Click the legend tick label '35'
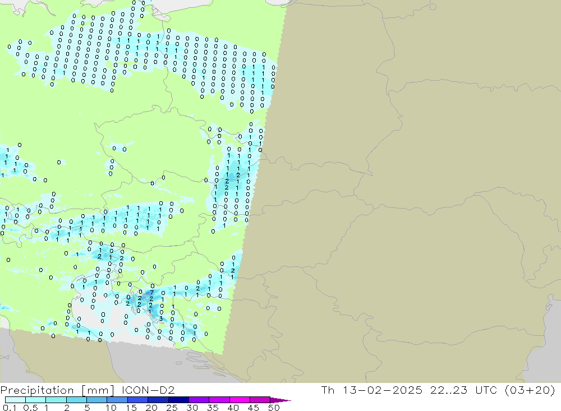The image size is (561, 411). 213,408
